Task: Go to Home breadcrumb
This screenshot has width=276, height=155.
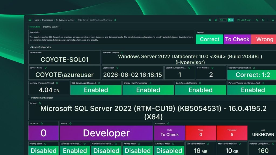Action: coord(36,20)
